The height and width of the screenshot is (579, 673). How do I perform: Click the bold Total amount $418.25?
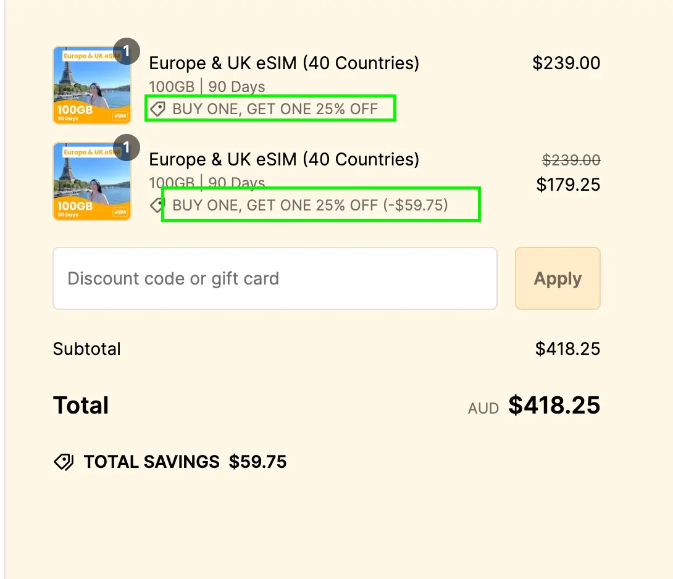point(554,405)
